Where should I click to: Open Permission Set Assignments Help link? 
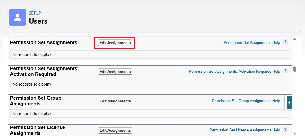coord(252,42)
